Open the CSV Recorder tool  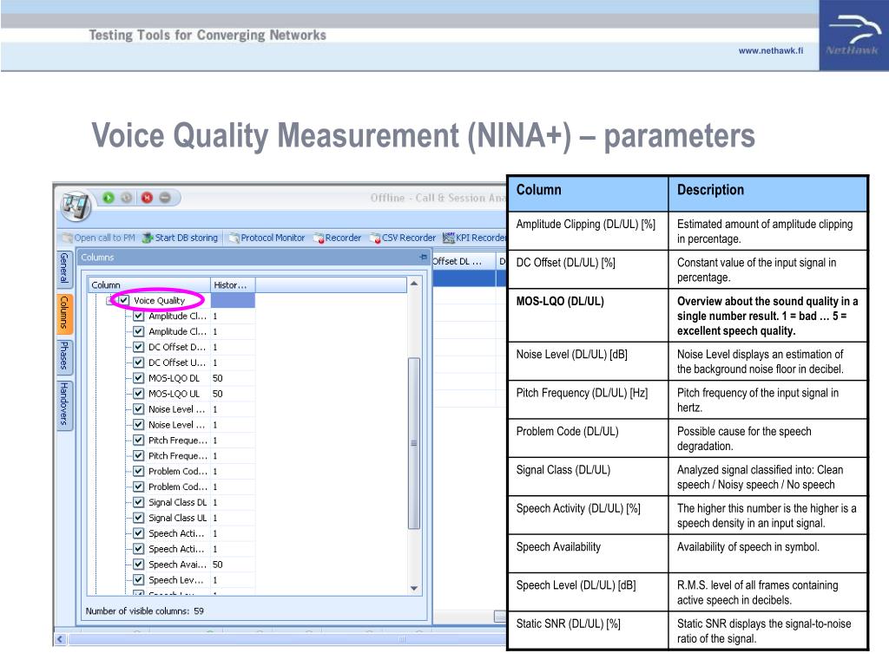403,238
